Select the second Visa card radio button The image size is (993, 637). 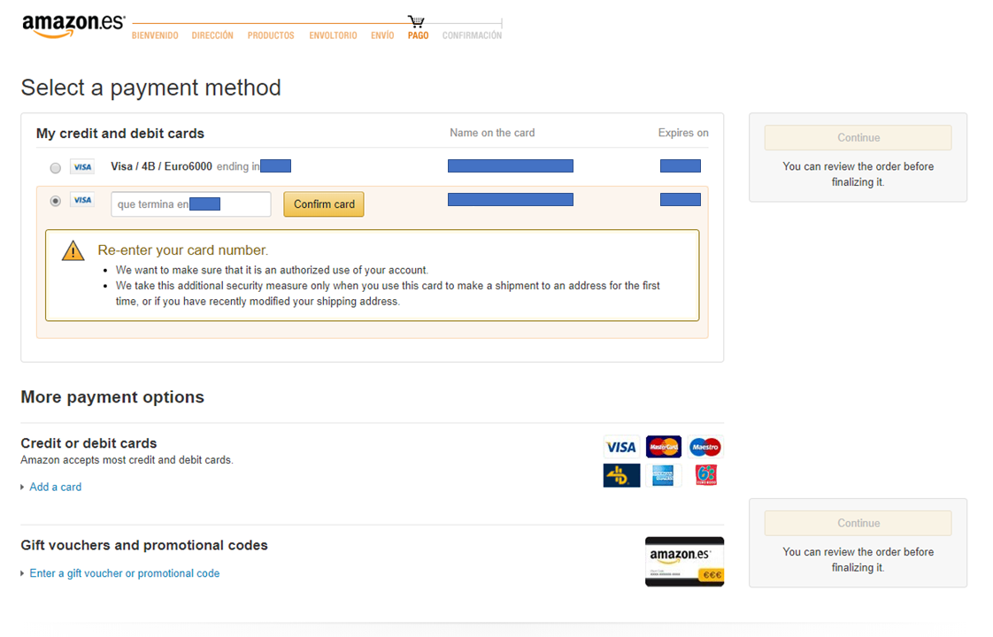(x=55, y=201)
